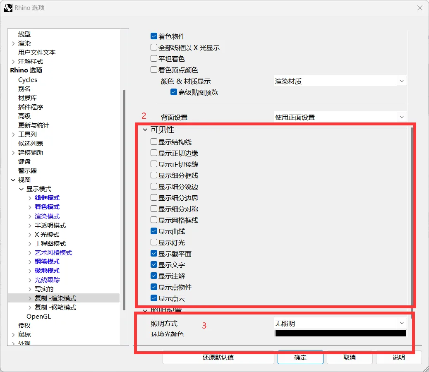Open the 键盘 options page
The image size is (429, 372).
click(x=24, y=161)
